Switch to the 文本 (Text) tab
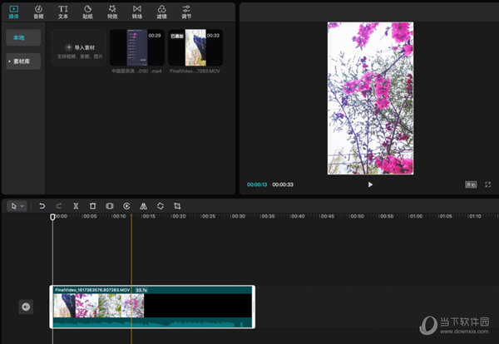Image resolution: width=499 pixels, height=344 pixels. pos(63,11)
